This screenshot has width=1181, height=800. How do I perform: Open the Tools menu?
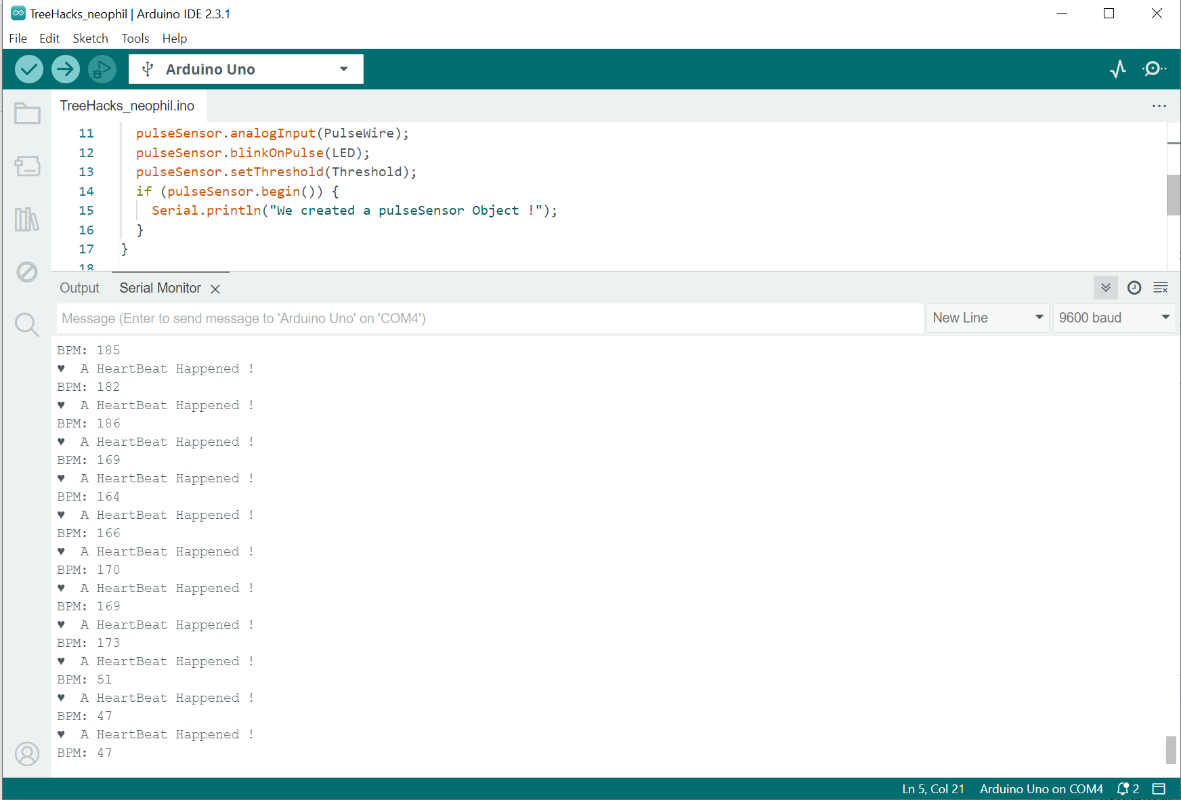pos(135,39)
